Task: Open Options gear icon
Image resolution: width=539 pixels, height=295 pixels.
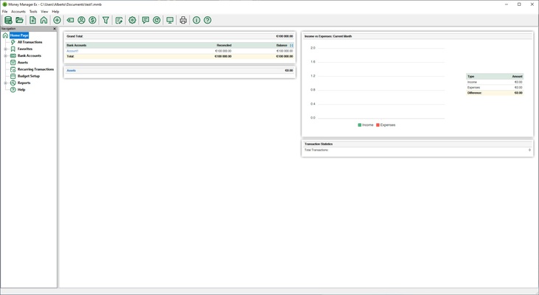Action: pyautogui.click(x=132, y=21)
